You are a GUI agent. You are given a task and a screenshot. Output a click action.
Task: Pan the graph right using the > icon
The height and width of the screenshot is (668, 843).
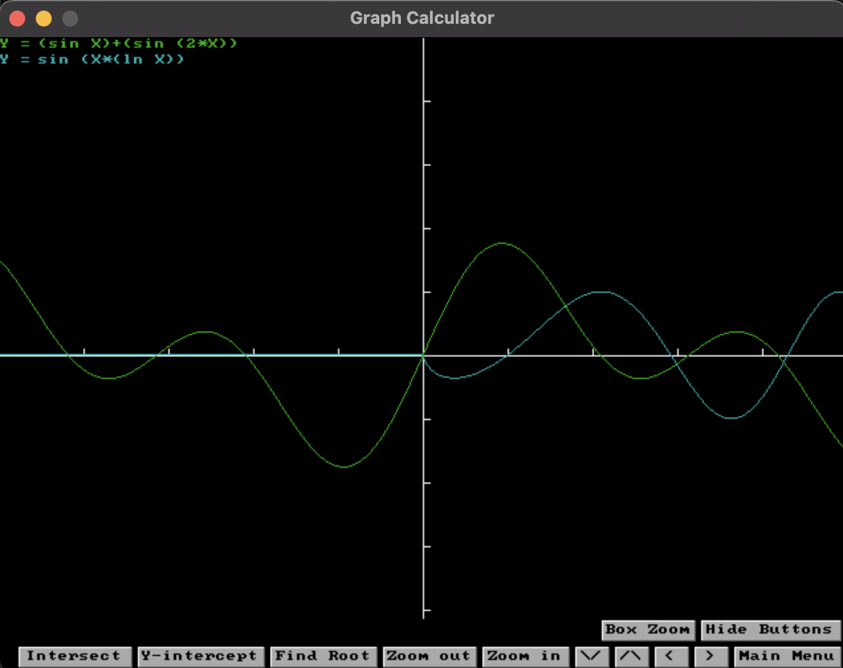711,657
